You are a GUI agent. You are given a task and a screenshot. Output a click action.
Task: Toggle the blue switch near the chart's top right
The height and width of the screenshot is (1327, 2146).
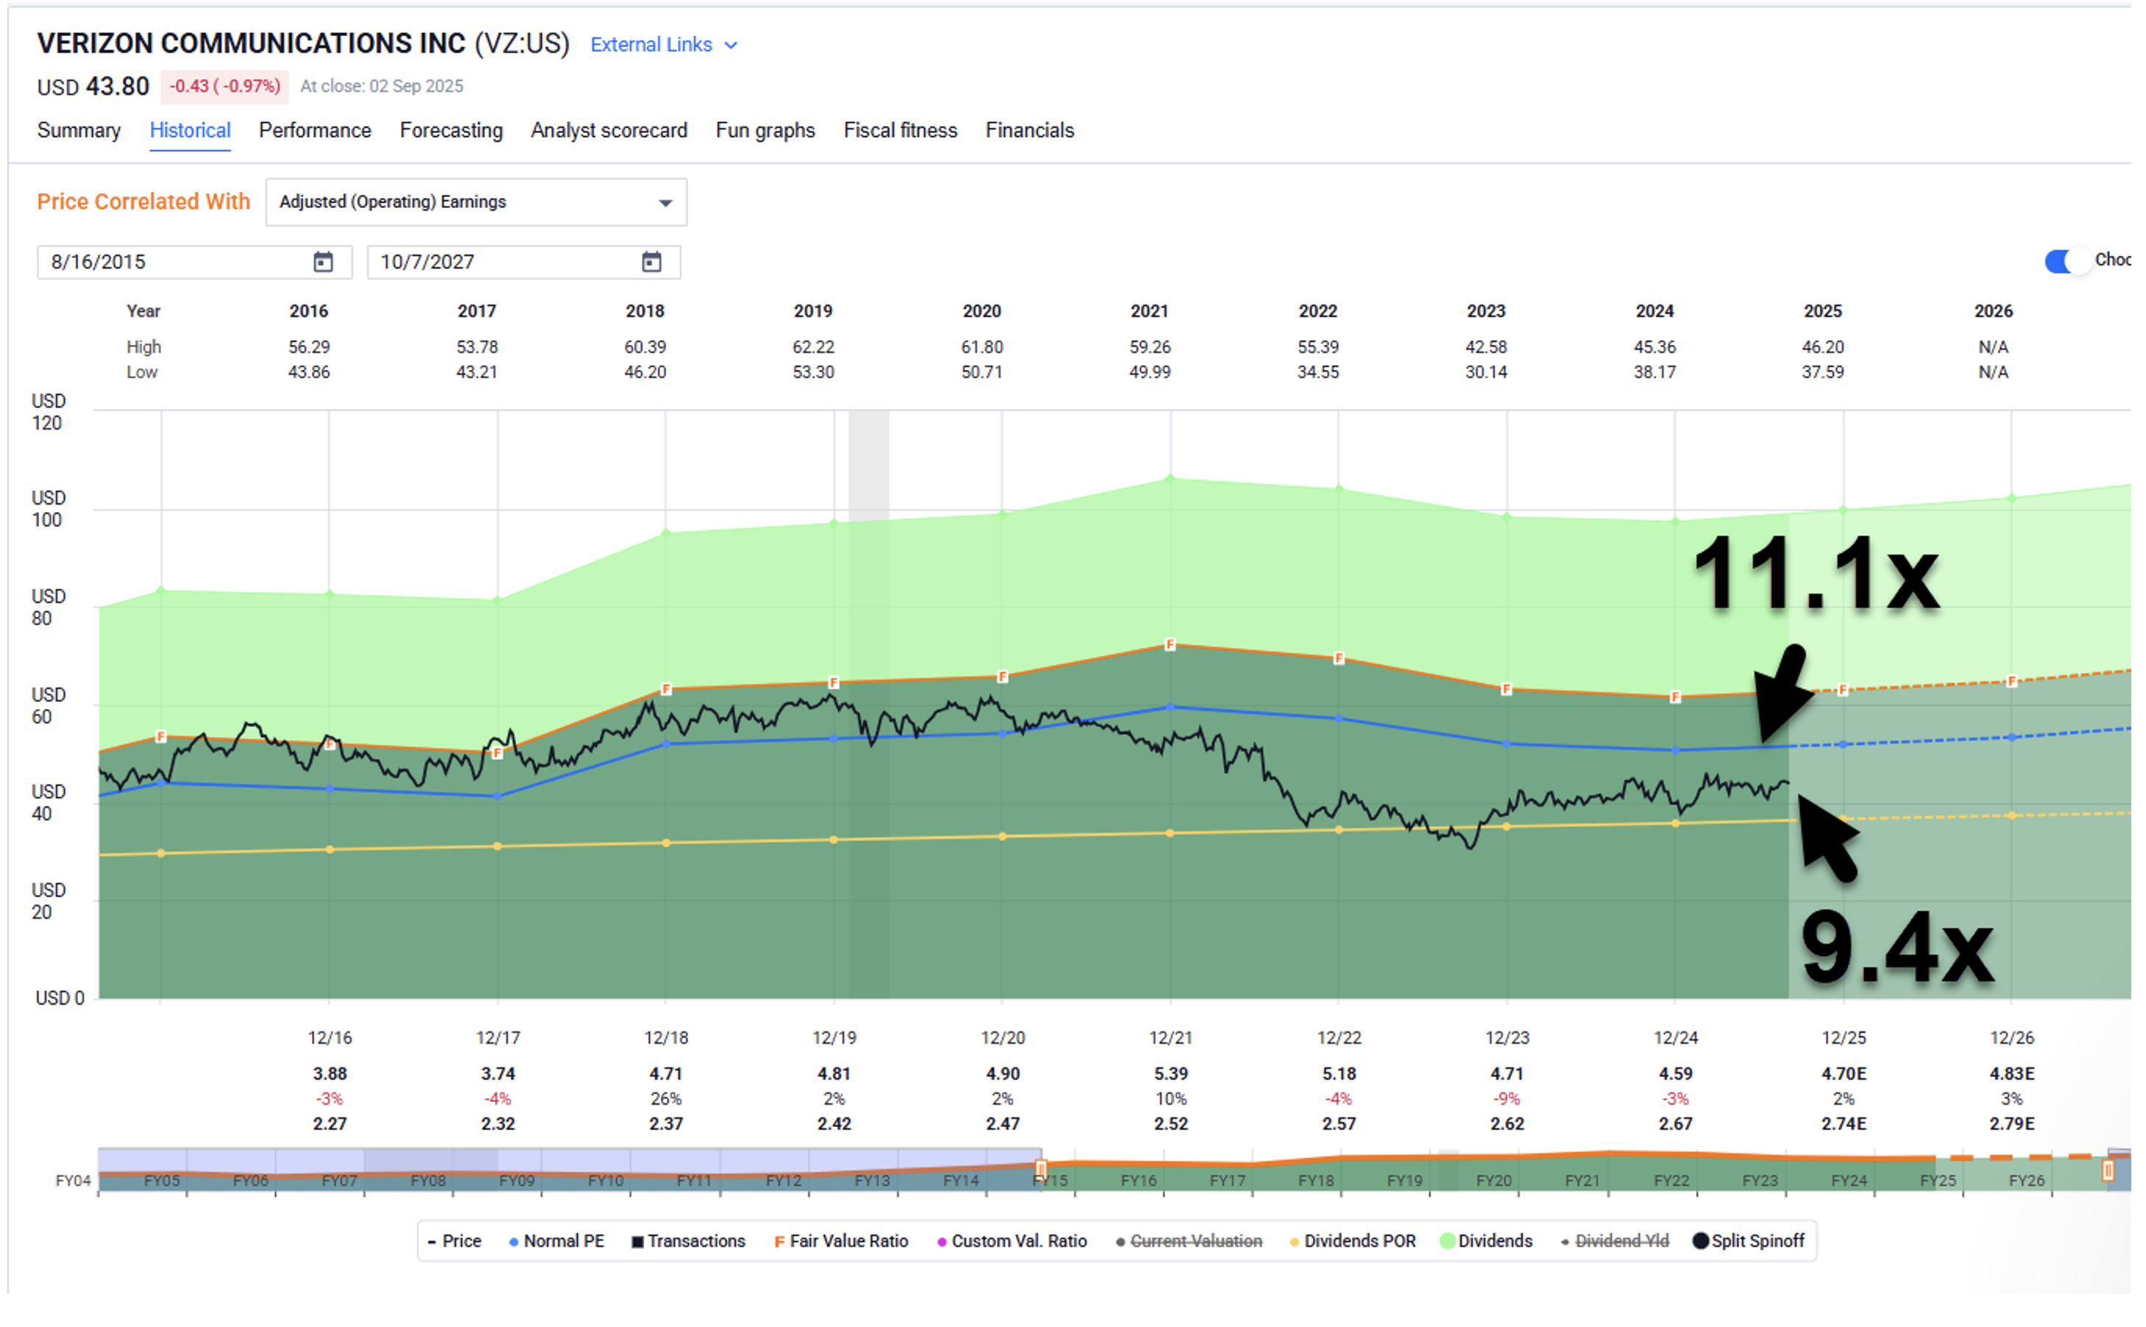pos(2067,262)
